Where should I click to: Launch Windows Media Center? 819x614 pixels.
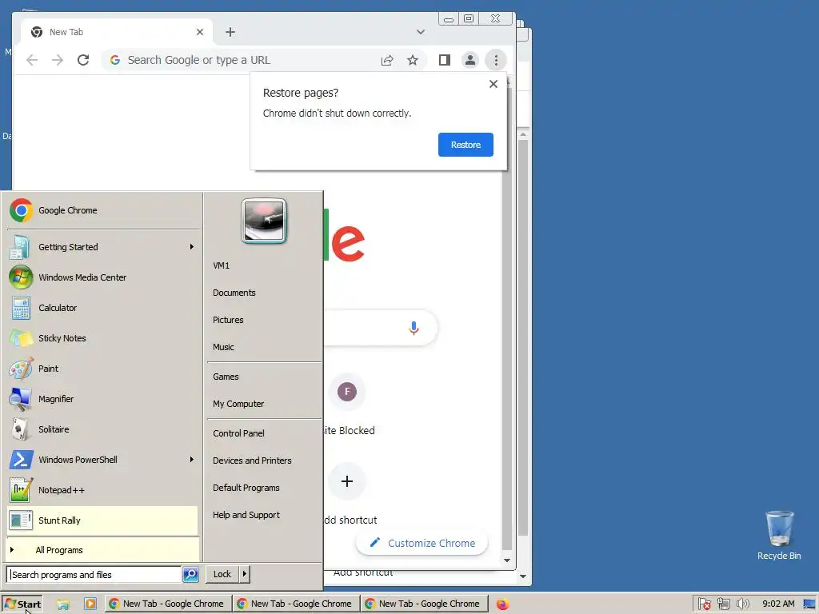[x=102, y=277]
